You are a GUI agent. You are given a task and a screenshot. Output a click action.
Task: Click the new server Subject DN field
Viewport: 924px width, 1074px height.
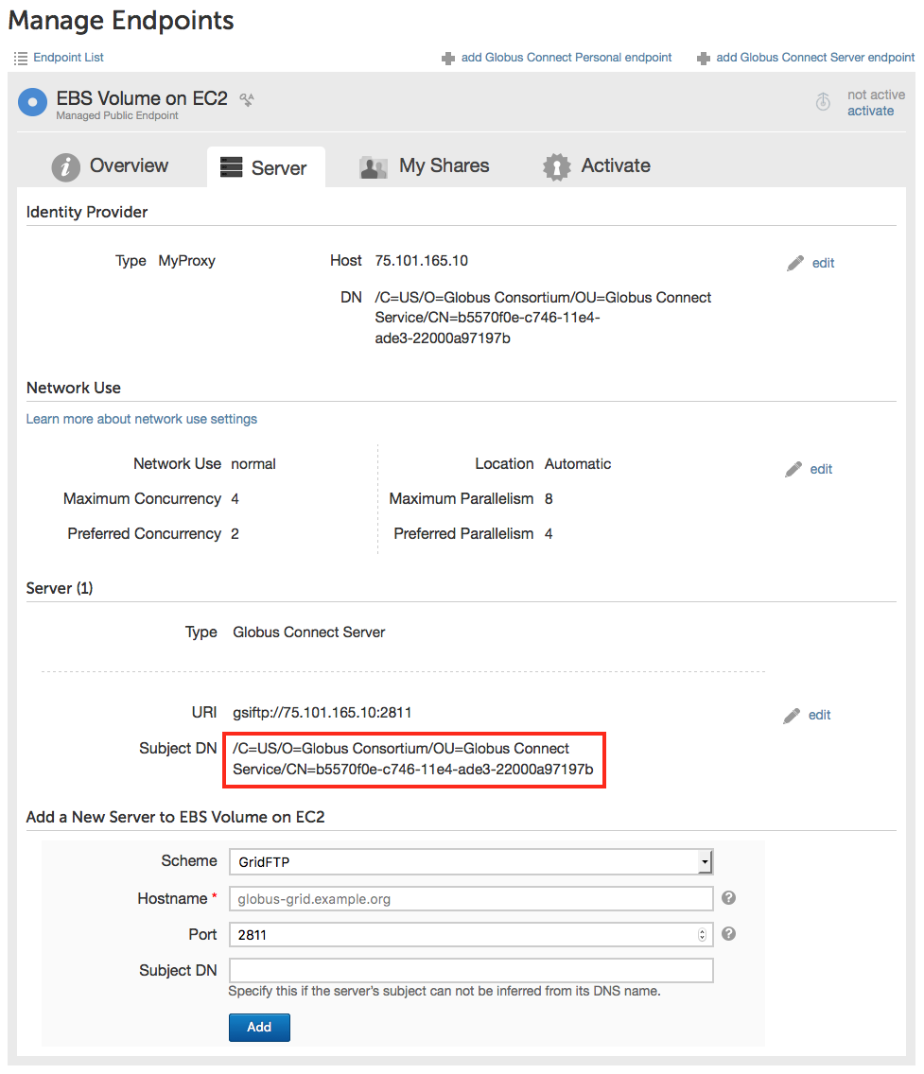tap(471, 971)
